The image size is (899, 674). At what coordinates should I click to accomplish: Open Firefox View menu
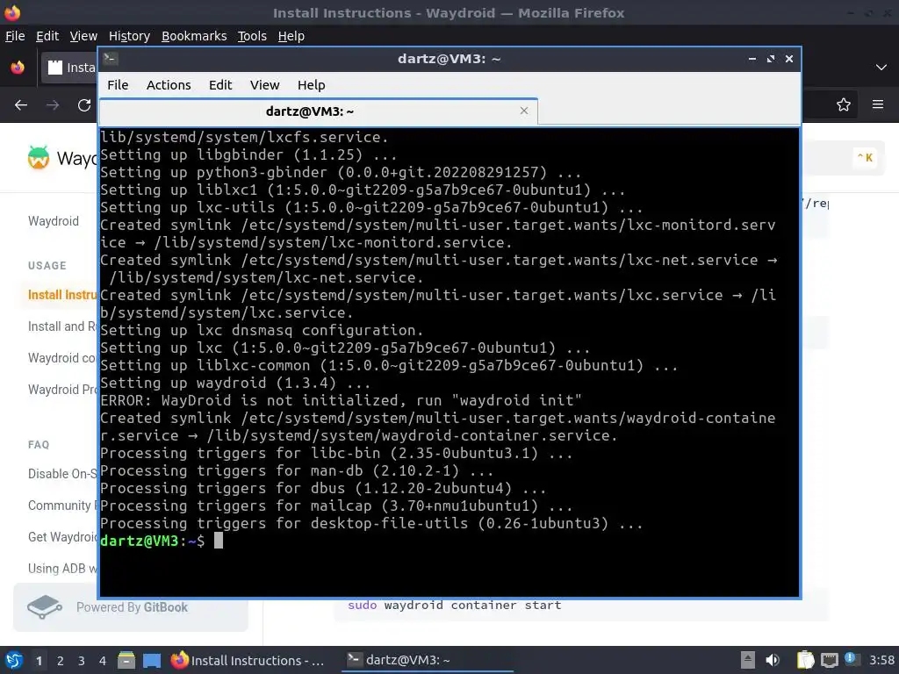click(83, 36)
